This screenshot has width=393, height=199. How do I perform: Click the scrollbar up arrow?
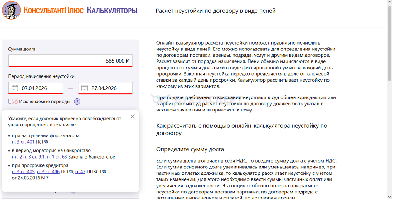390,2
